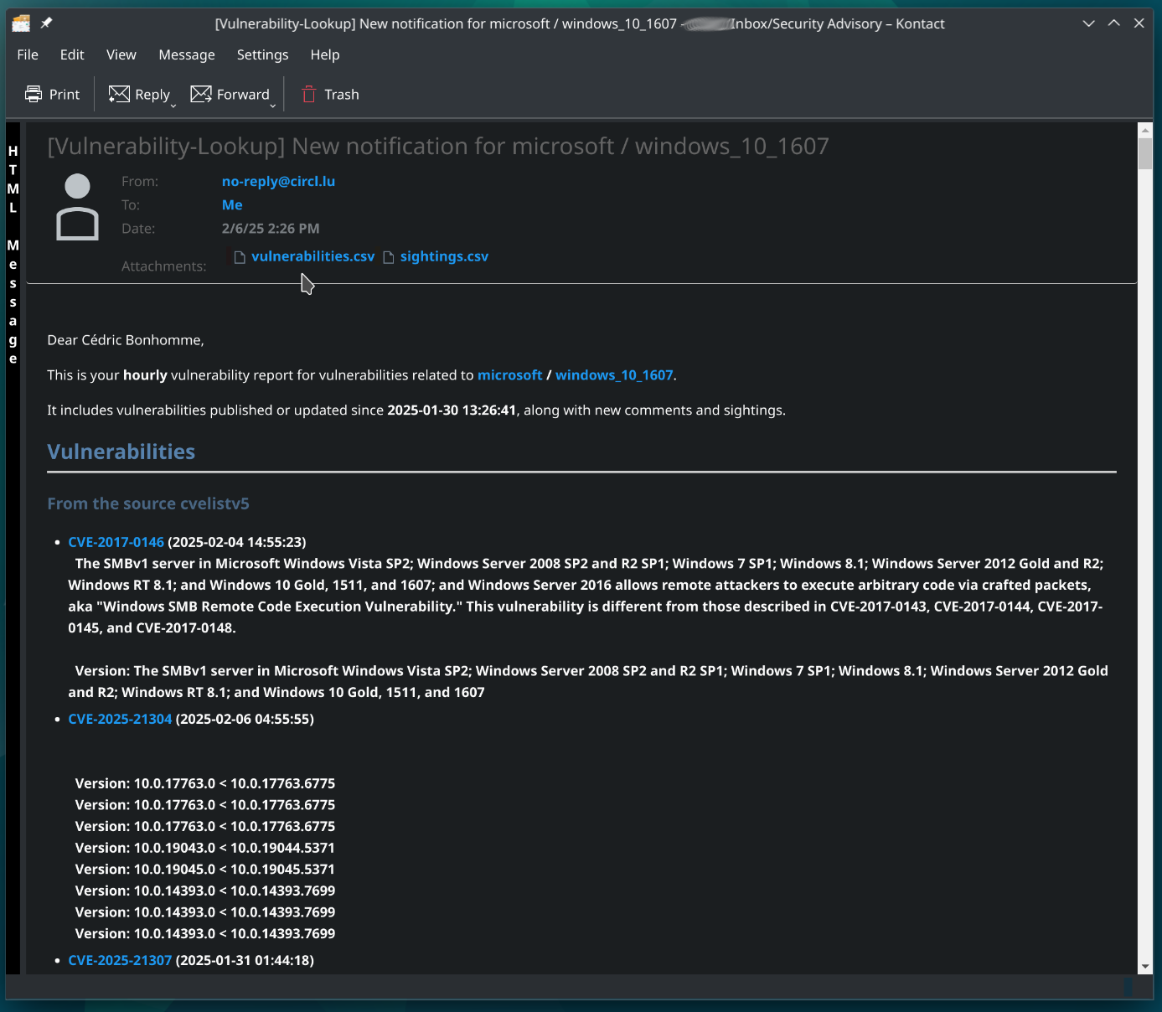Move the message to Trash
This screenshot has width=1162, height=1012.
[329, 95]
